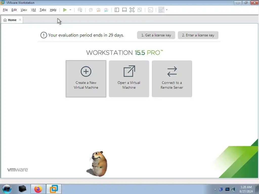
Task: Click the Get a license key button
Action: (156, 35)
